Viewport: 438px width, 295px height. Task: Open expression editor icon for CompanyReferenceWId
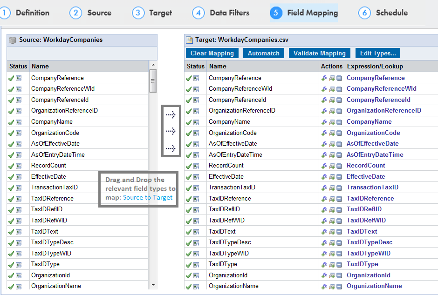[x=324, y=89]
